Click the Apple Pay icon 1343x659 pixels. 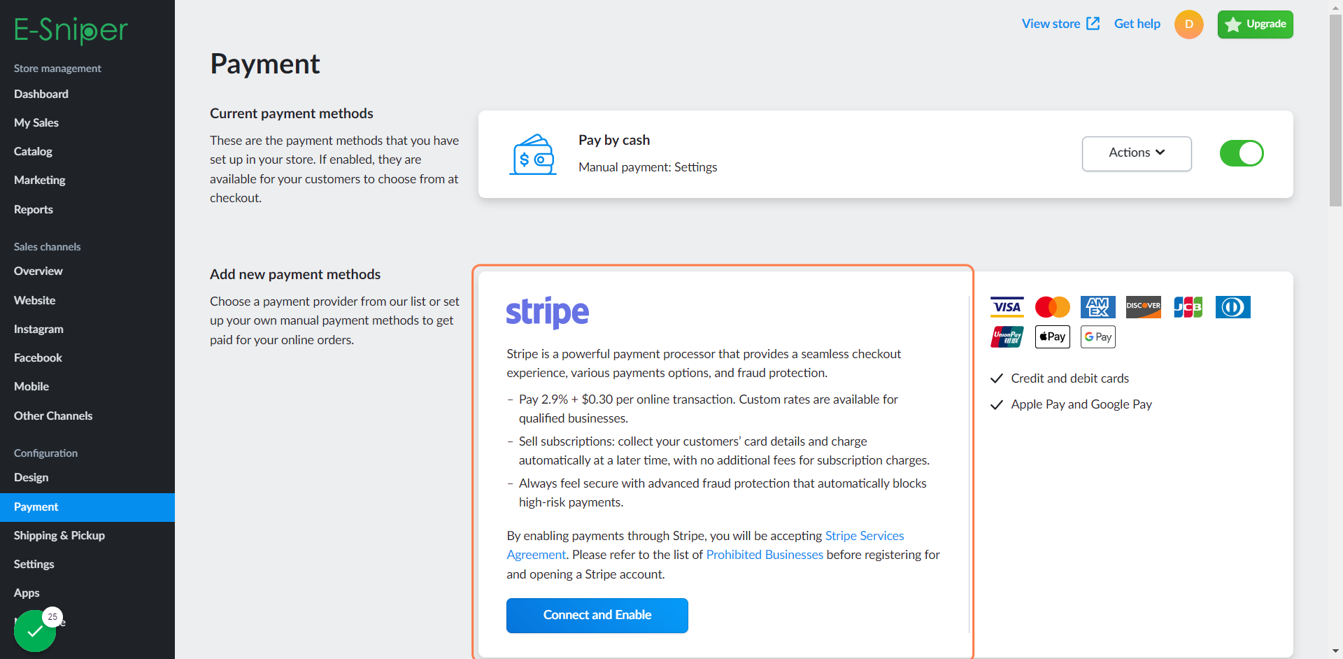coord(1053,337)
